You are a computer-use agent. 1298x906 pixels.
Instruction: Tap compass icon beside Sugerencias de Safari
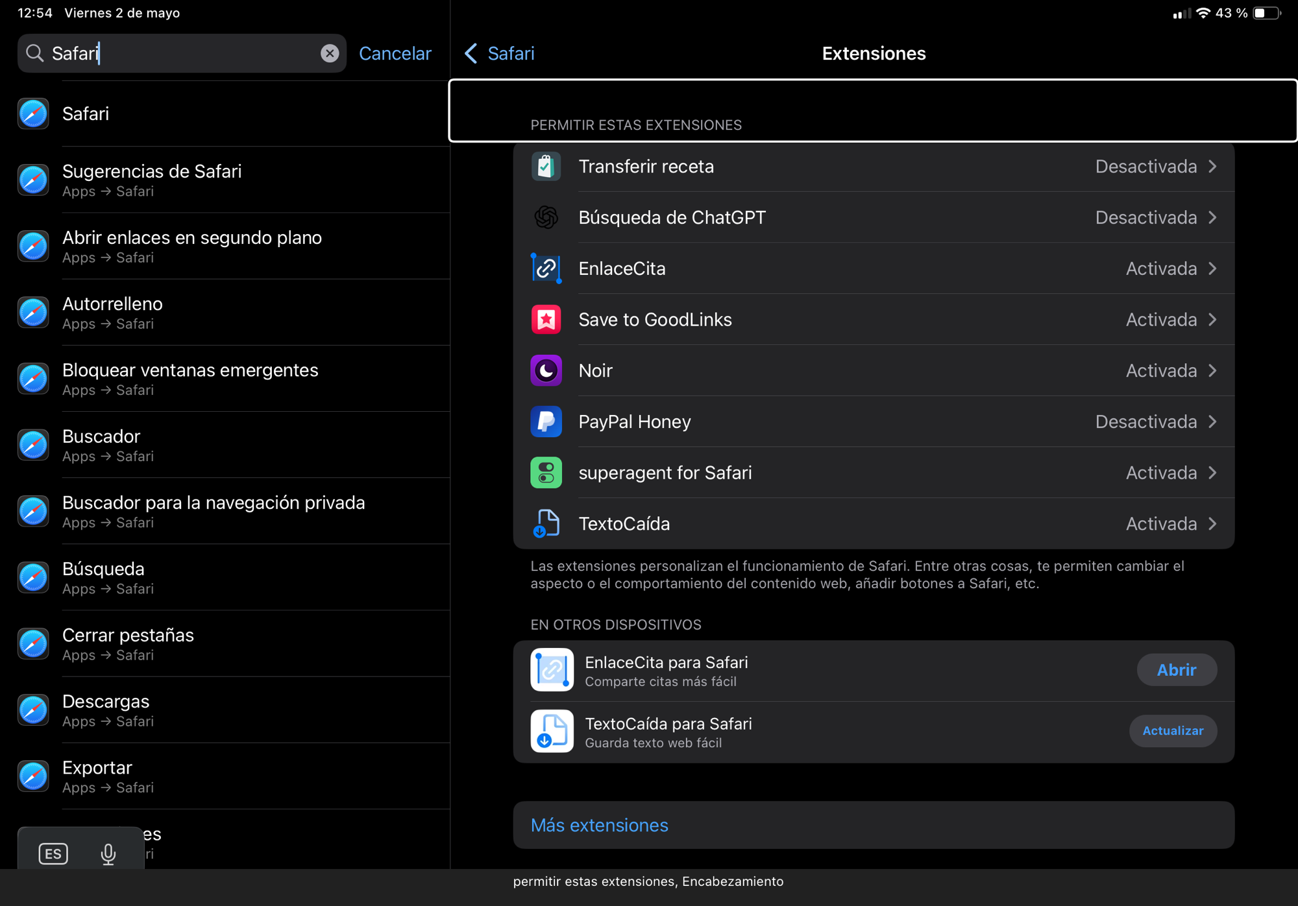point(33,180)
